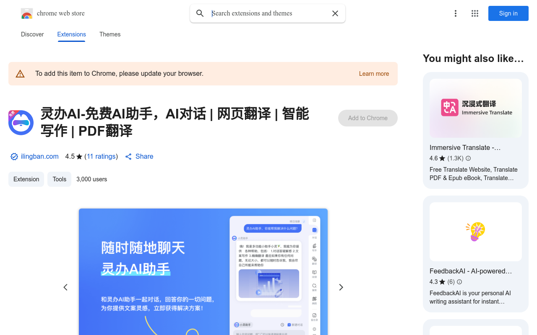The height and width of the screenshot is (335, 537).
Task: Click info icon beside Immersive Translate rating
Action: (468, 158)
